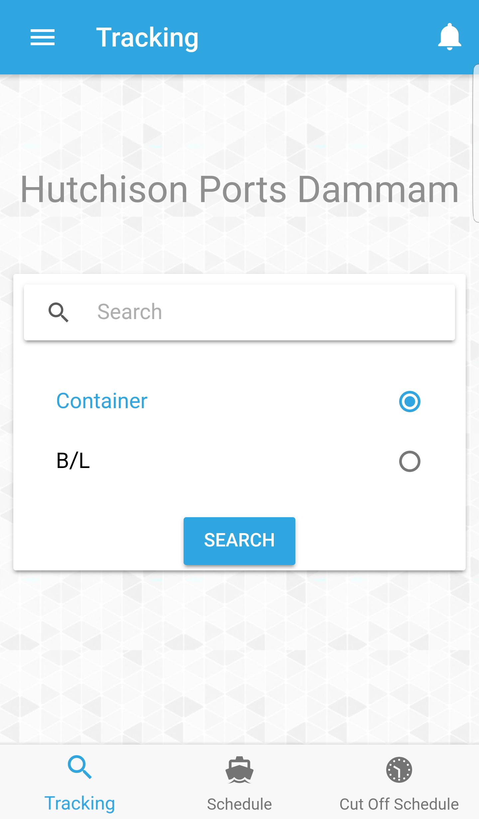Click into the Search text field
Viewport: 479px width, 819px height.
pyautogui.click(x=233, y=312)
